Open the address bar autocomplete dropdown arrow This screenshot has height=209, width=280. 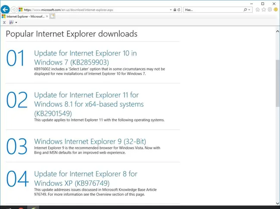pyautogui.click(x=171, y=10)
